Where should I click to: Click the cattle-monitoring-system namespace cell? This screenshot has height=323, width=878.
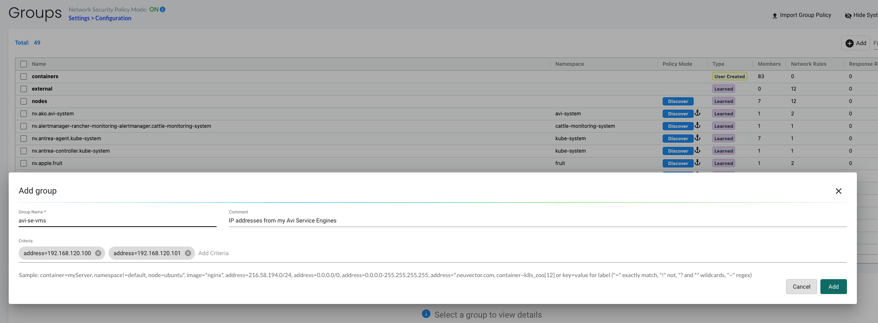585,126
